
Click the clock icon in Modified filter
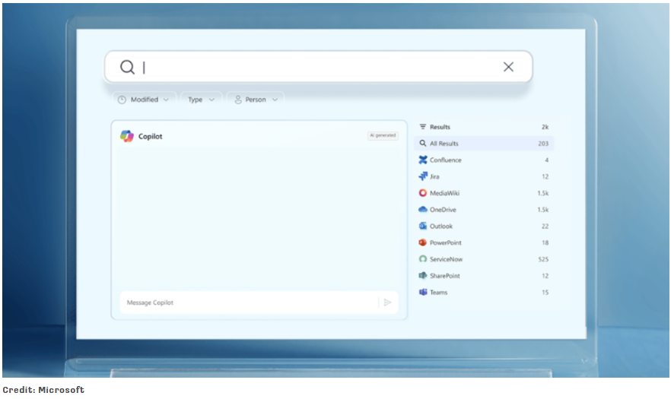pos(122,100)
